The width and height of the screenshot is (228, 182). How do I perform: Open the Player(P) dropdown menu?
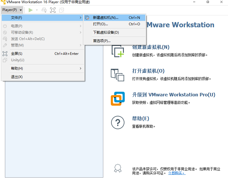coord(12,10)
